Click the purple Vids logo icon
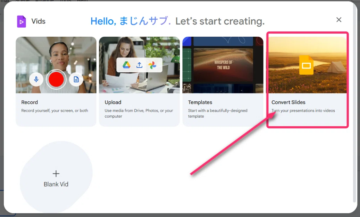Viewport: 360px width, 217px height. click(x=22, y=21)
